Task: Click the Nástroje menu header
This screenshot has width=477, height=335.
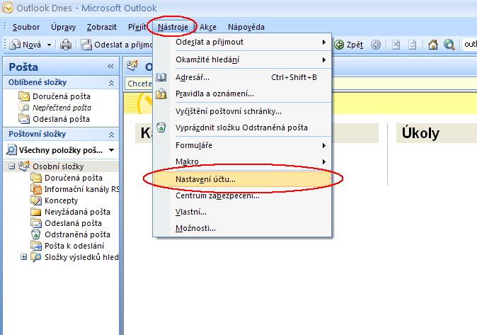Action: (173, 27)
